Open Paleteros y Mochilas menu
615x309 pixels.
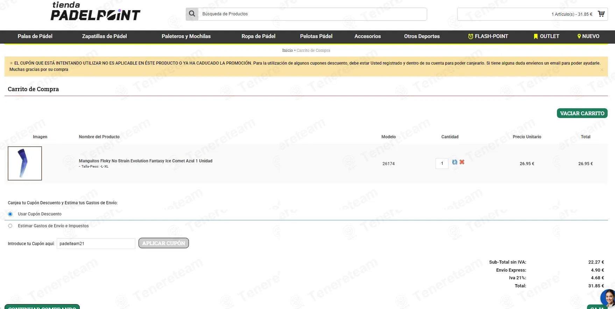coord(186,36)
